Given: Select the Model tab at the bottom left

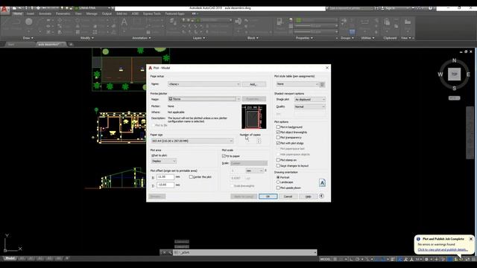Looking at the screenshot, I should pos(10,258).
